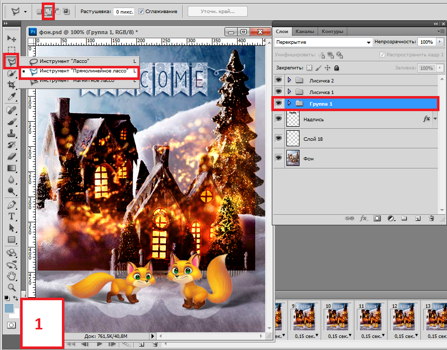Select the Crop tool in the toolbox

click(x=11, y=85)
